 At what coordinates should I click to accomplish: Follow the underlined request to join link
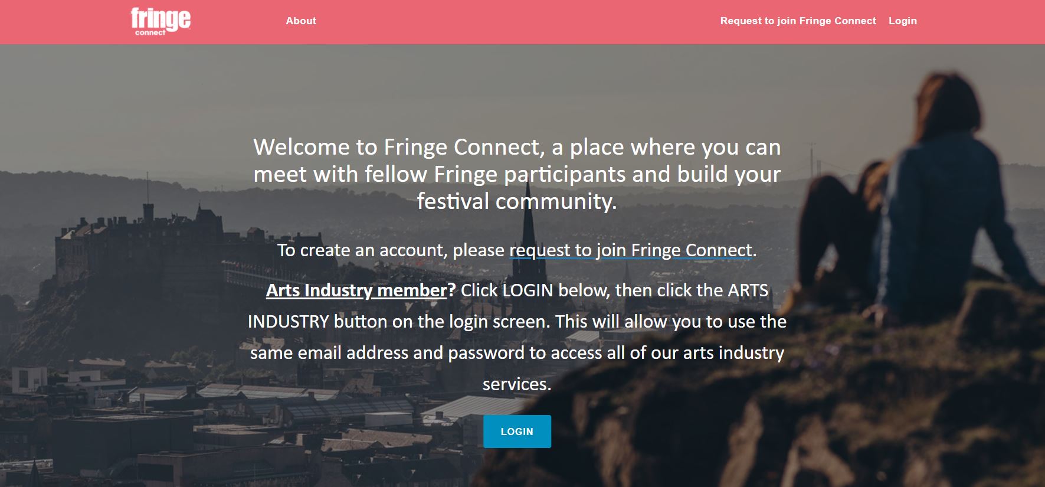[630, 250]
